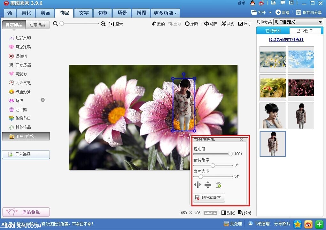
Task: Adjust the 旋转角度 slider
Action: [x=213, y=165]
